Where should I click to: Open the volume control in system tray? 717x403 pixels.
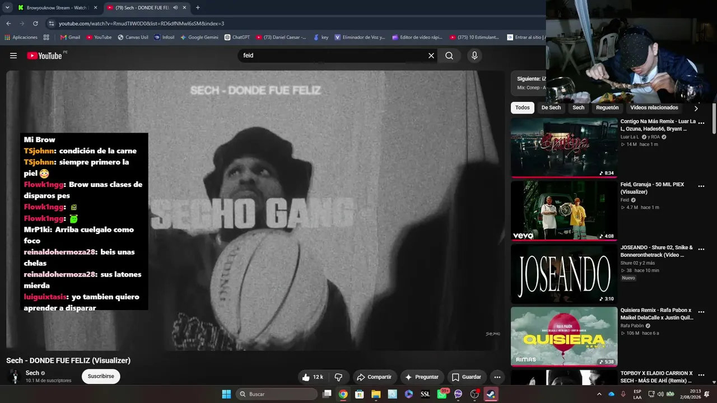click(660, 394)
